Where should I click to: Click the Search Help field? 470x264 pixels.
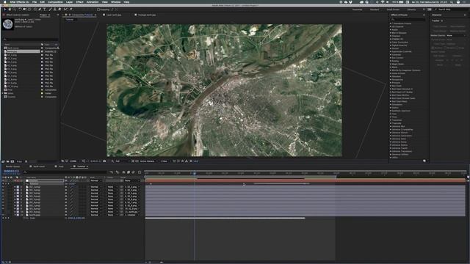click(452, 10)
